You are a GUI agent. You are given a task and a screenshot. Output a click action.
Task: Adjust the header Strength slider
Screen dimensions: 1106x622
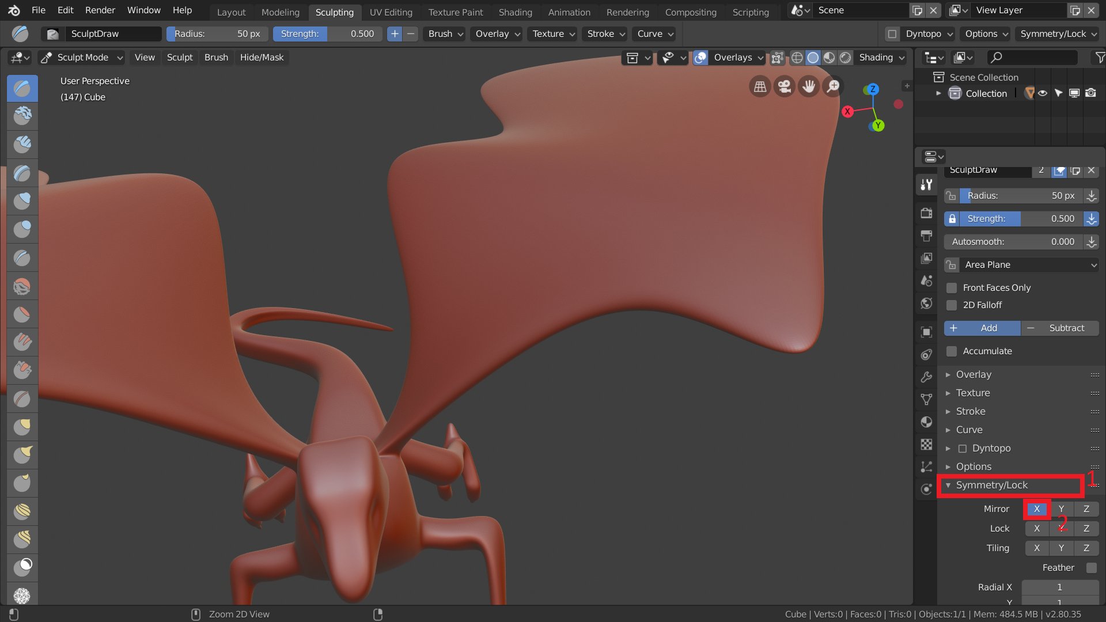[328, 34]
